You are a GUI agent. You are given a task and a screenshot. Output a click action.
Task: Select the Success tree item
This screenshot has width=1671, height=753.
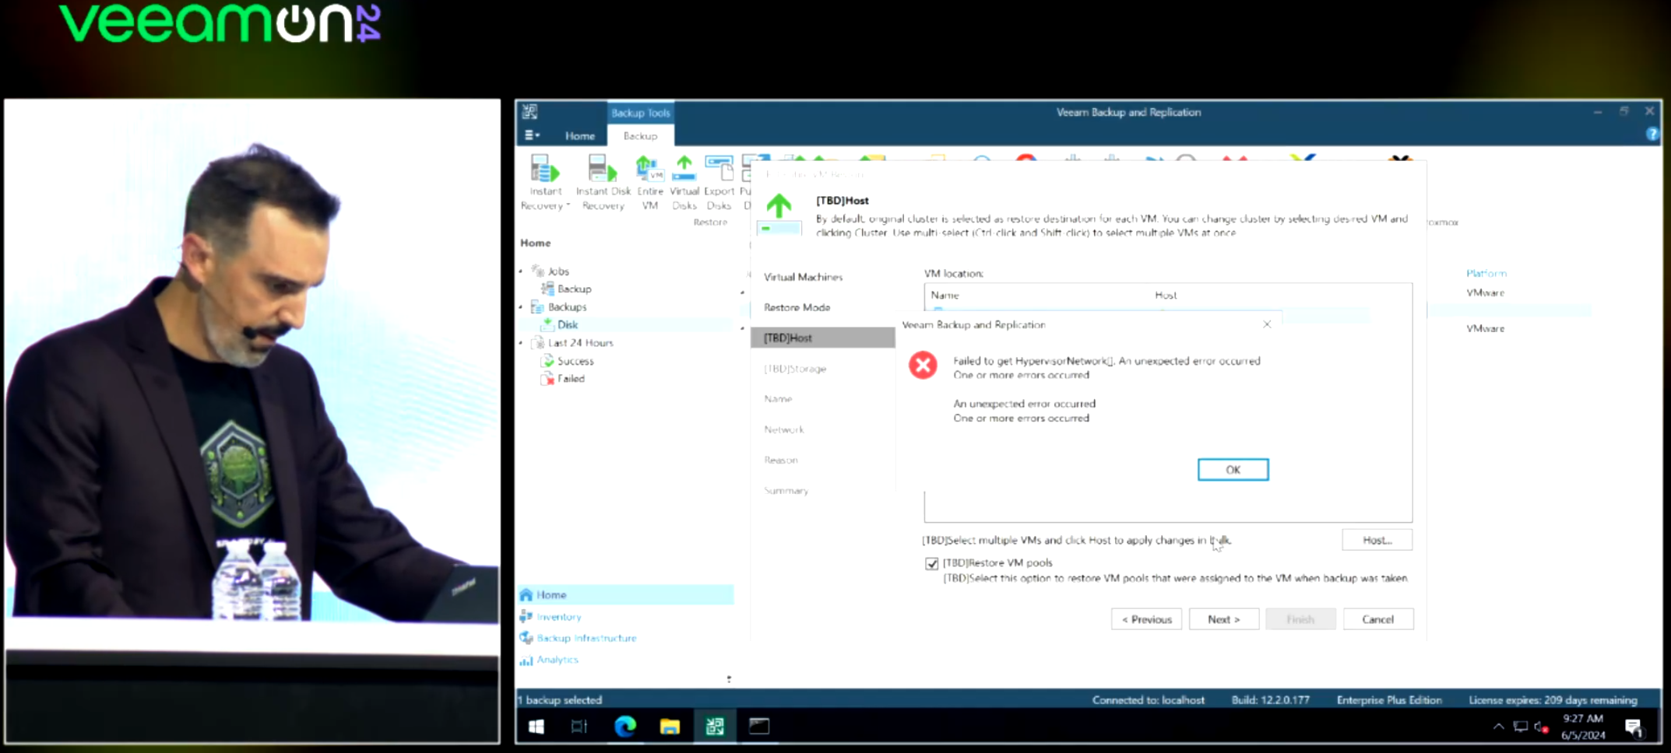[575, 361]
